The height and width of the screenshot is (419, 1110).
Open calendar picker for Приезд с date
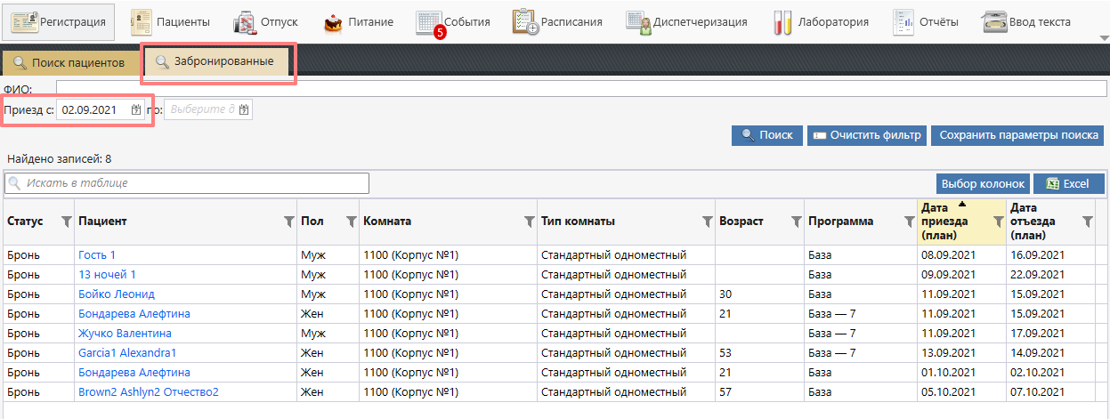[136, 109]
